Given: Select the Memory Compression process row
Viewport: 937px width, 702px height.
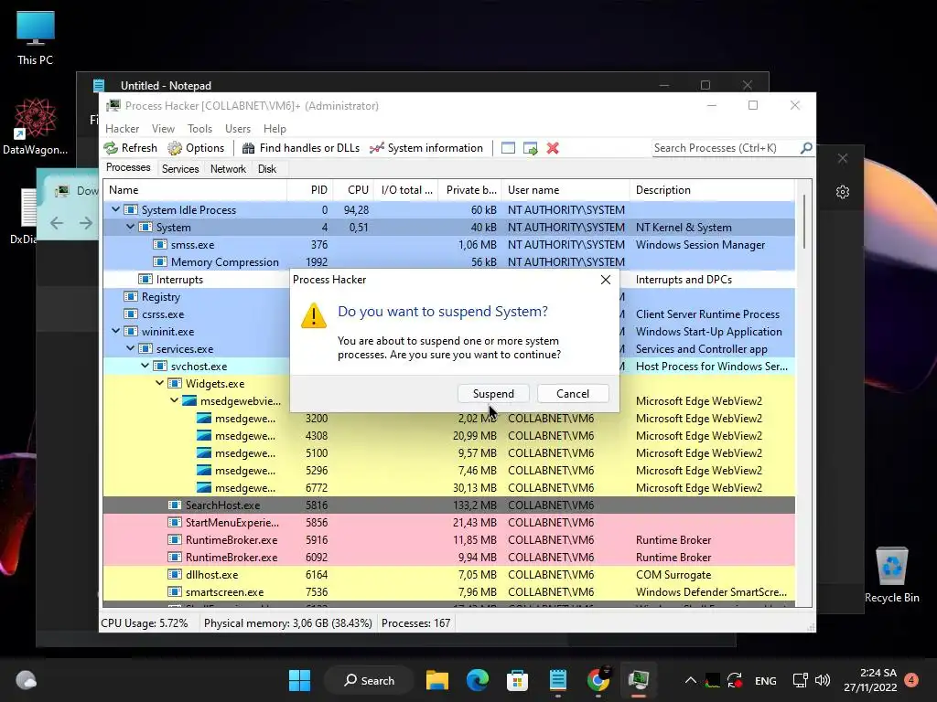Looking at the screenshot, I should [449, 262].
